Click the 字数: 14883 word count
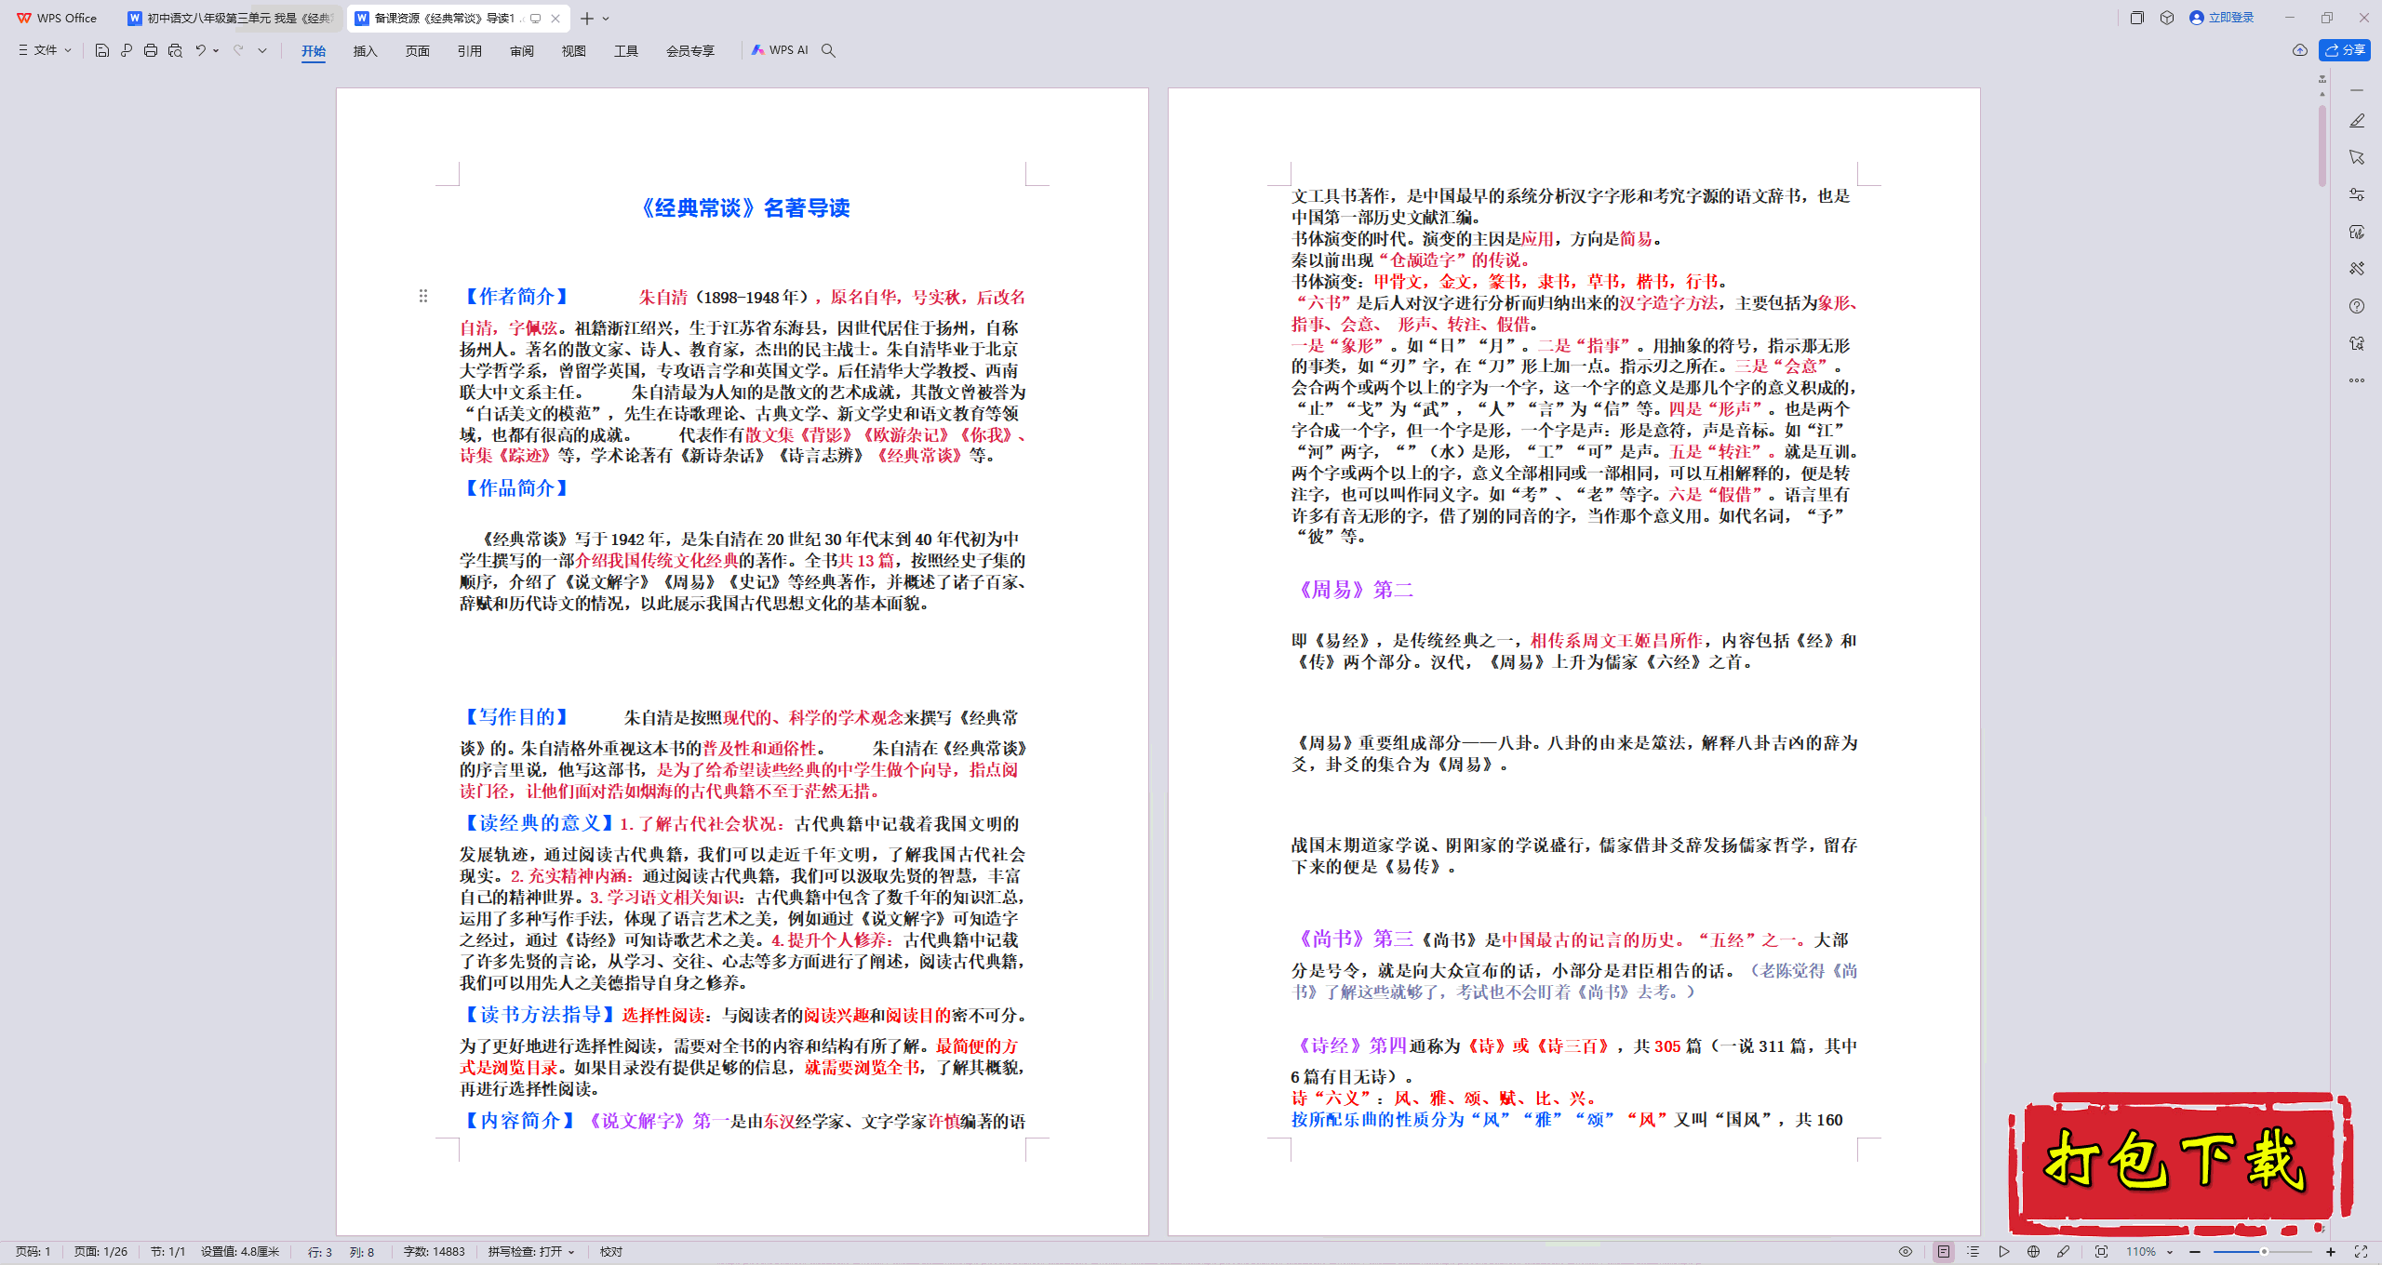This screenshot has height=1265, width=2382. point(434,1252)
